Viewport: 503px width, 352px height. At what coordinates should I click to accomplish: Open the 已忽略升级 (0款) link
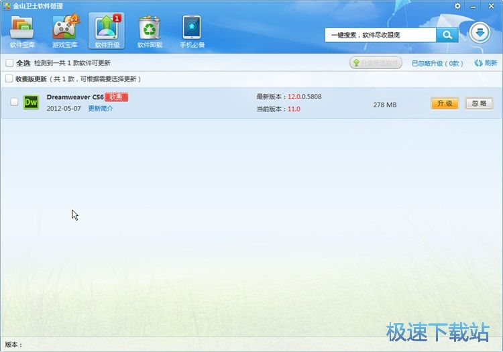(x=437, y=64)
